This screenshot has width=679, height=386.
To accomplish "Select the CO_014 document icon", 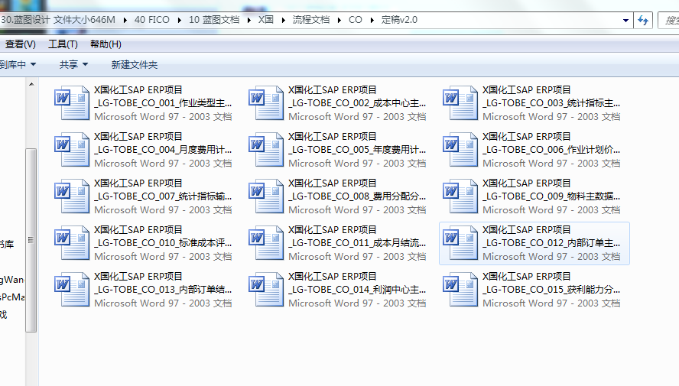I will pyautogui.click(x=266, y=290).
